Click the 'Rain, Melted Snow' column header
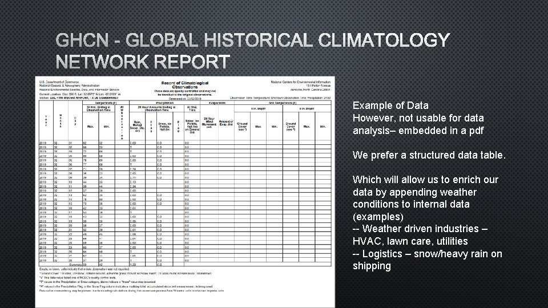This screenshot has height=308, width=548. coord(138,127)
